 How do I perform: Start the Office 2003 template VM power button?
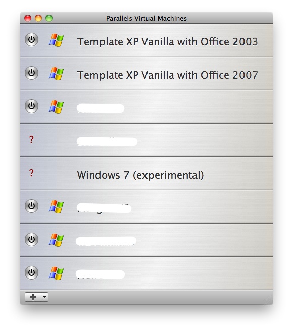pyautogui.click(x=32, y=39)
